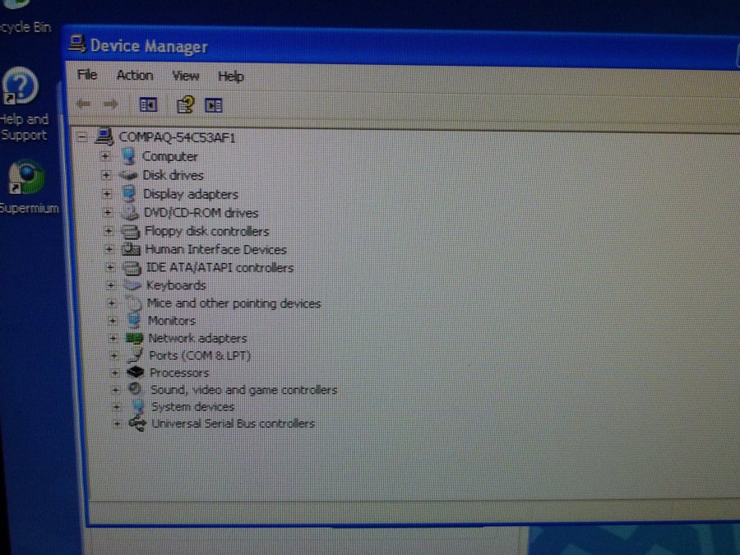The image size is (740, 555).
Task: Collapse the COMPAQ-54C53AF1 root node
Action: tap(82, 137)
